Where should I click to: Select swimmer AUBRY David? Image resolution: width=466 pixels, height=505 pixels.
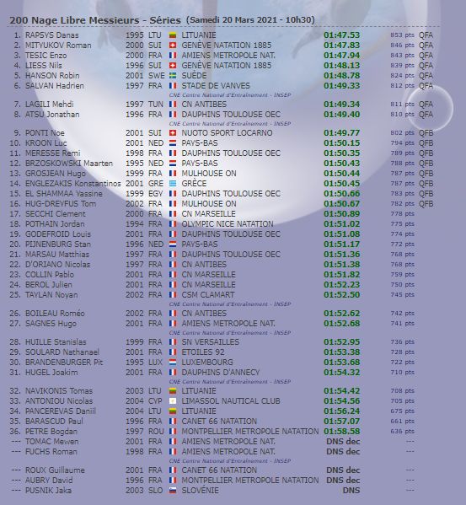[49, 481]
